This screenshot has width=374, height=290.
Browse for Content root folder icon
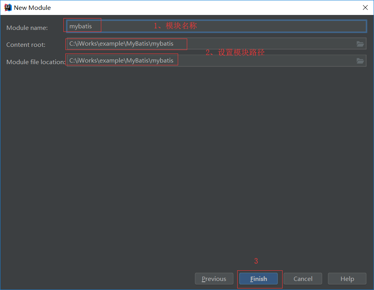click(x=360, y=44)
